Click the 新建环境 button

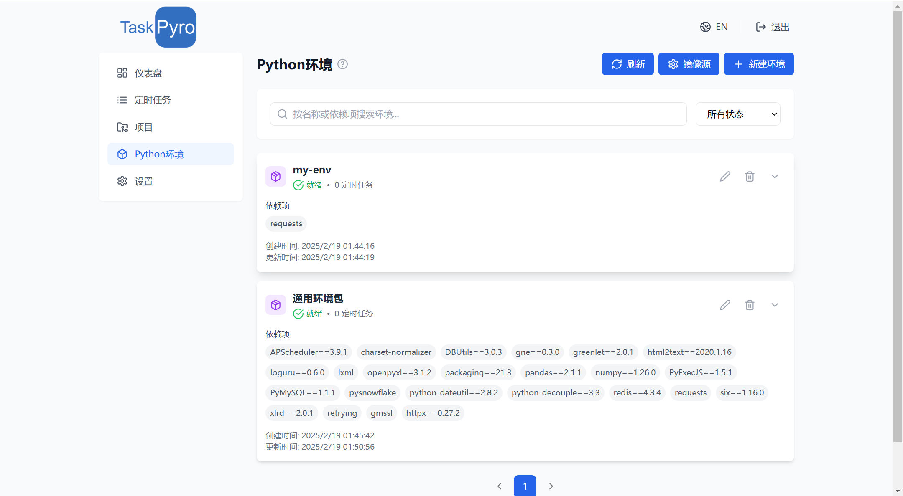click(x=759, y=64)
